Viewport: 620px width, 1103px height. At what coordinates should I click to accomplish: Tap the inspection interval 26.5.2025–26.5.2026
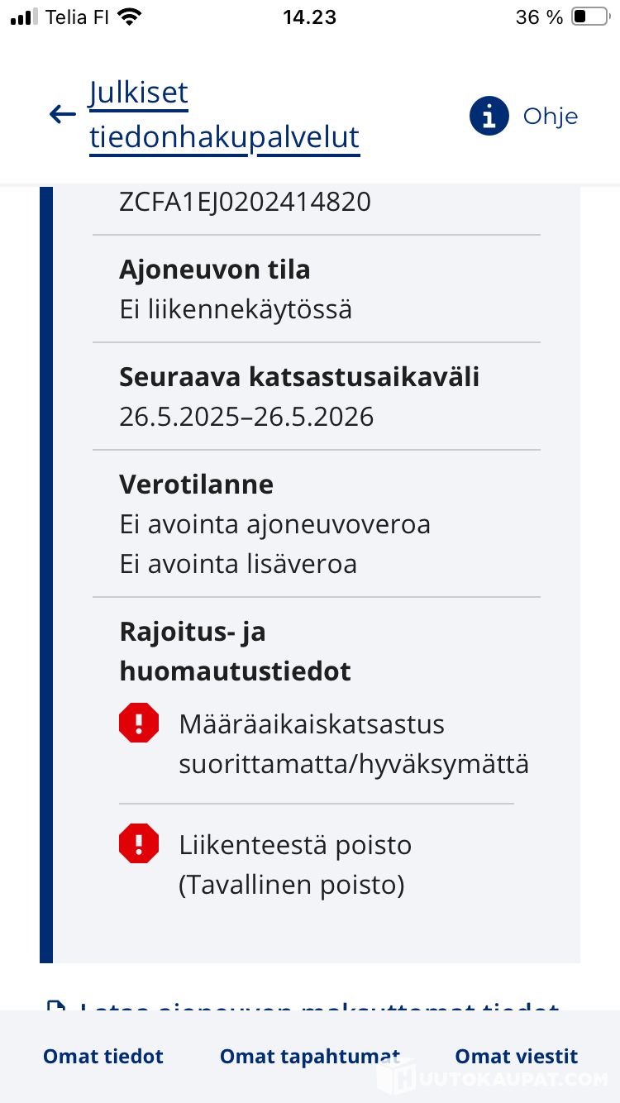246,417
